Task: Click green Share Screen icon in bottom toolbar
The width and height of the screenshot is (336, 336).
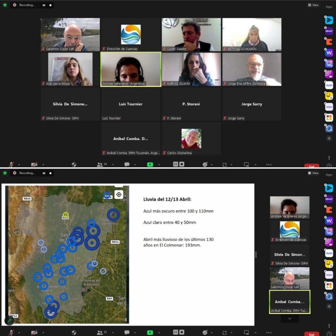Action: tap(150, 332)
